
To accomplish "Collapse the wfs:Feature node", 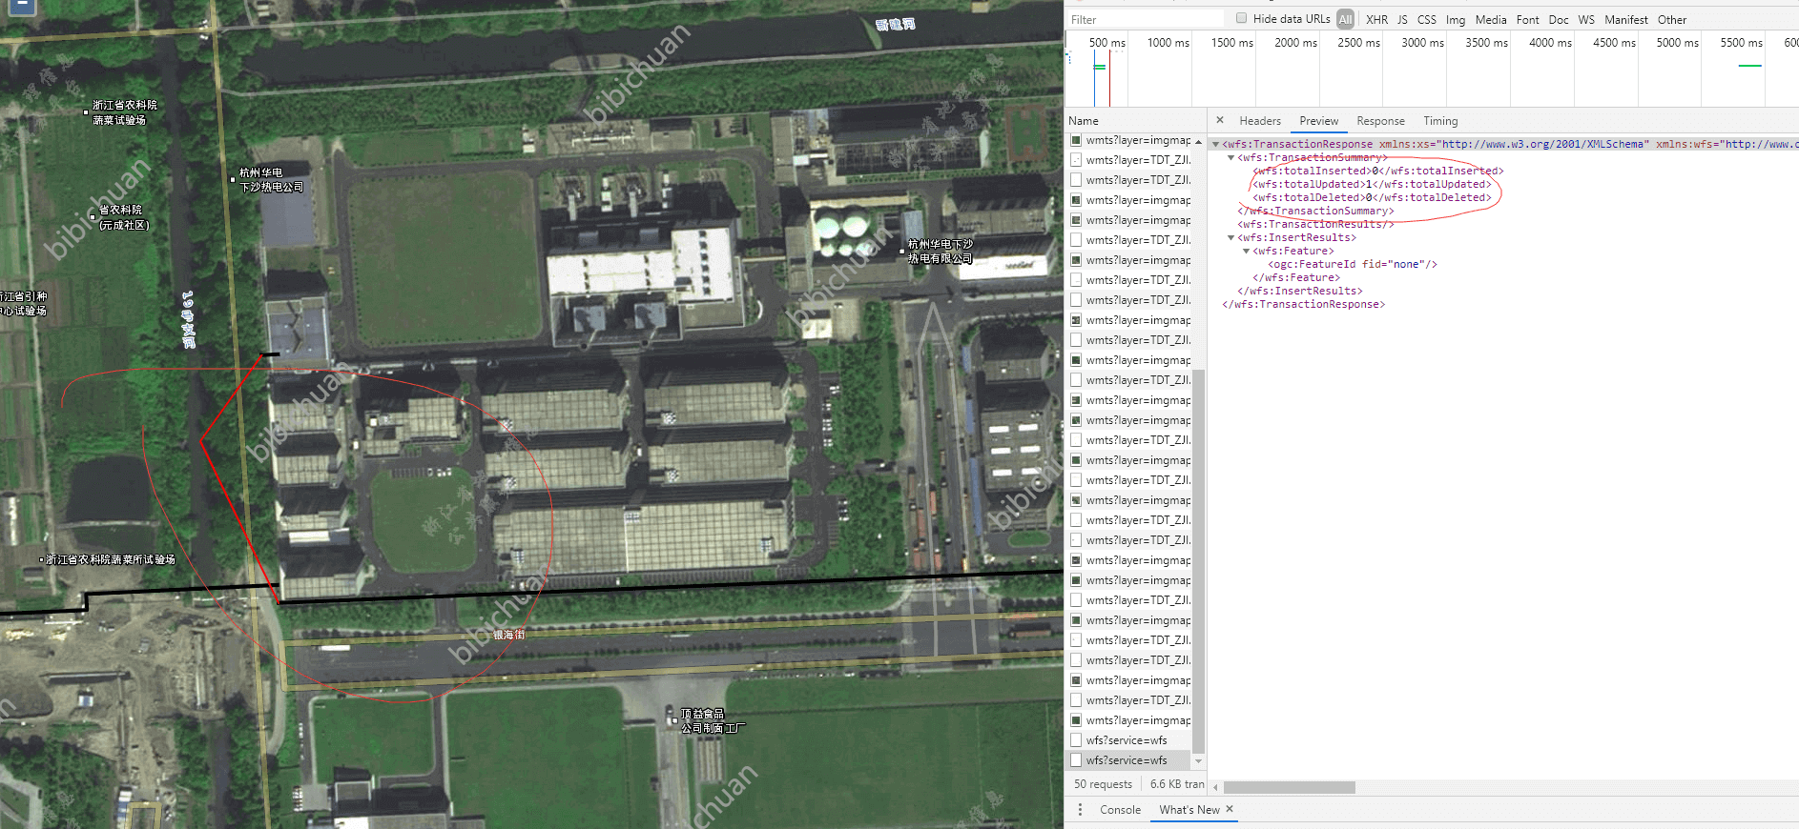I will click(x=1246, y=252).
